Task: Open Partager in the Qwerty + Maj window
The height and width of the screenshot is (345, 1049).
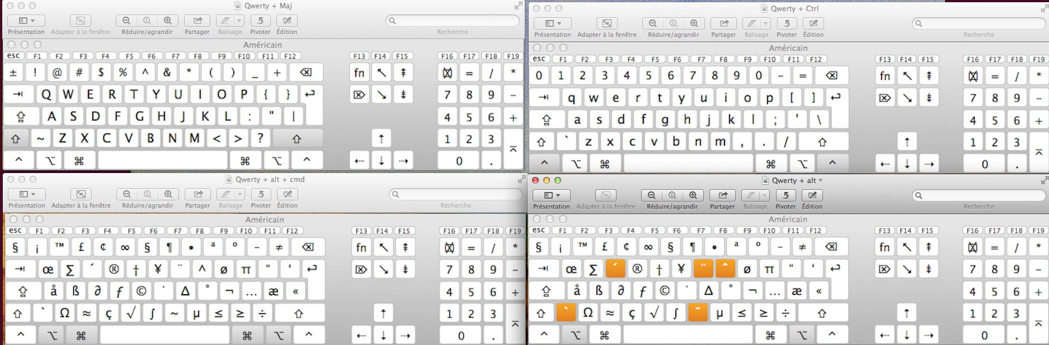Action: [197, 21]
